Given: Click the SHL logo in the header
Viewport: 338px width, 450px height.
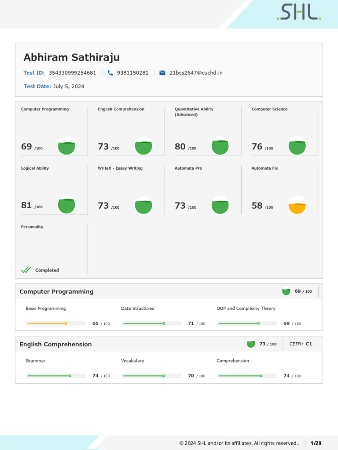Looking at the screenshot, I should pos(299,13).
